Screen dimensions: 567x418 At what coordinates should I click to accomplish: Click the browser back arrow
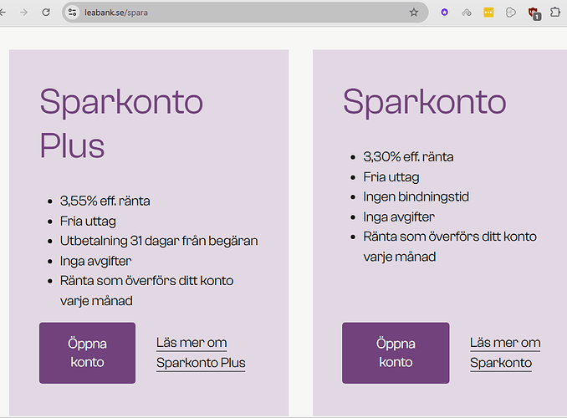pyautogui.click(x=3, y=13)
